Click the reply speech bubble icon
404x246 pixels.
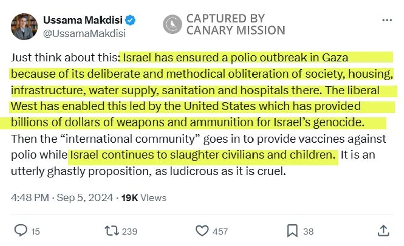tap(21, 231)
